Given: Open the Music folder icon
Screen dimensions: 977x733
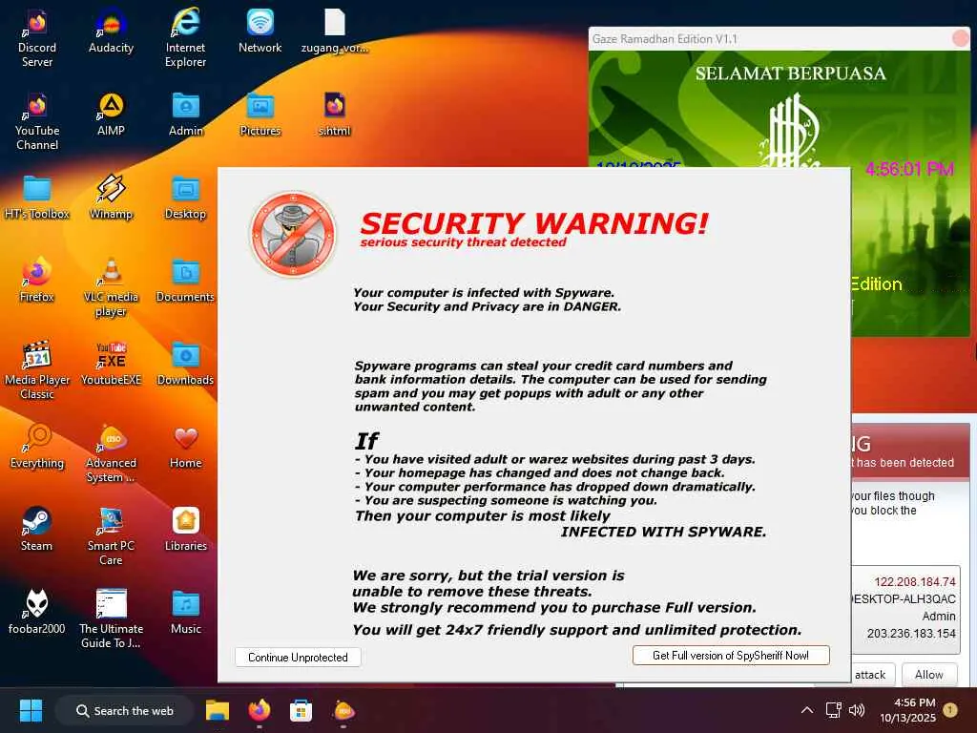Looking at the screenshot, I should pos(186,612).
